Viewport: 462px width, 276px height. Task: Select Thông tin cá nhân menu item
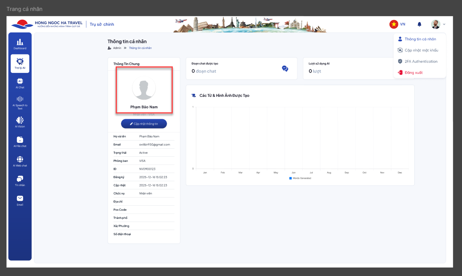click(x=420, y=39)
